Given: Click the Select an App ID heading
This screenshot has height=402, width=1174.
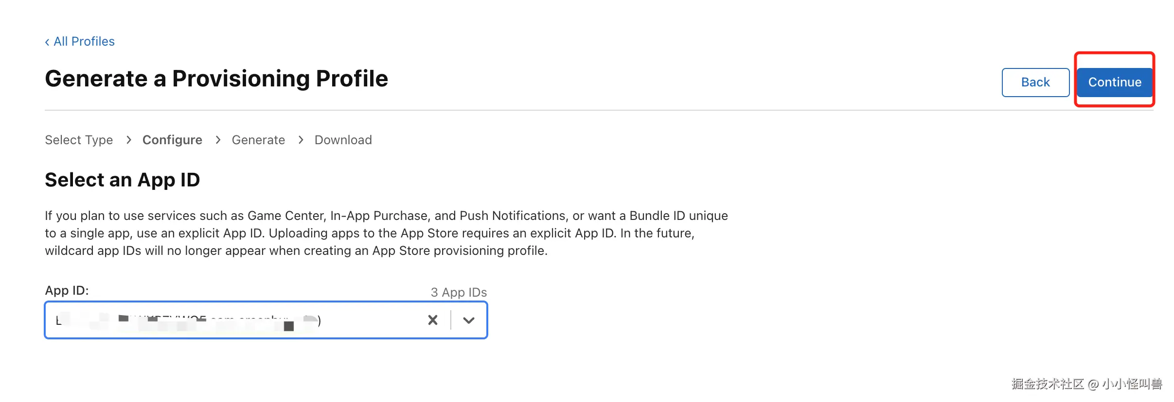Looking at the screenshot, I should 122,180.
